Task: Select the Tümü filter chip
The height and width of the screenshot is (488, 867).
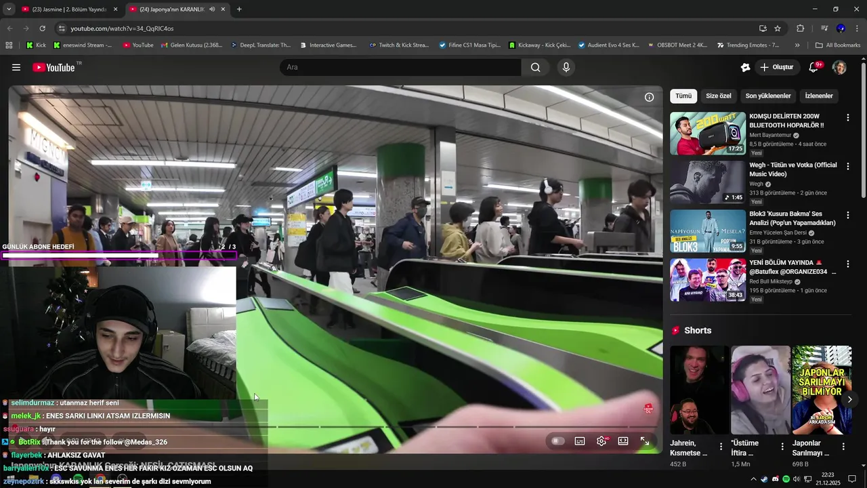Action: pyautogui.click(x=683, y=96)
